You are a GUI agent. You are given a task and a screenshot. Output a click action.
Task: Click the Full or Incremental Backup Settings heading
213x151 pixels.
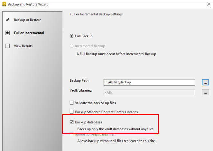(96, 14)
